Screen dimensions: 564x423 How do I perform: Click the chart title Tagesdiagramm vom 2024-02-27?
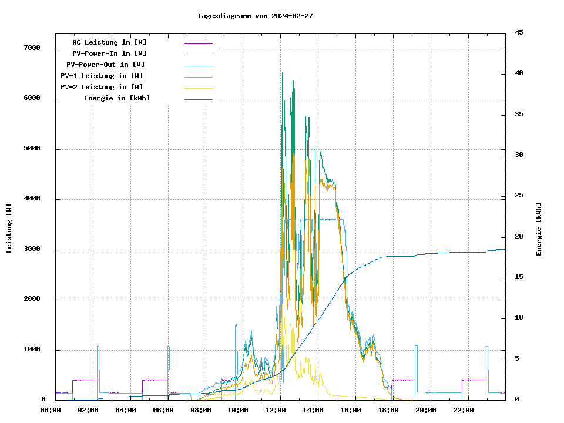click(x=255, y=16)
